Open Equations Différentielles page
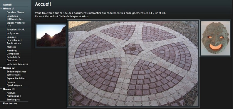This screenshot has width=233, height=109. 15,18
